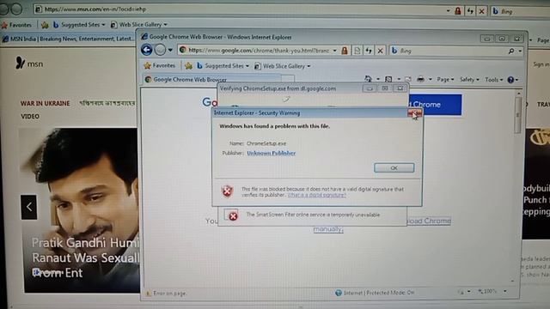Image resolution: width=550 pixels, height=309 pixels.
Task: Click the Bing search box in the MSN window
Action: point(521,11)
